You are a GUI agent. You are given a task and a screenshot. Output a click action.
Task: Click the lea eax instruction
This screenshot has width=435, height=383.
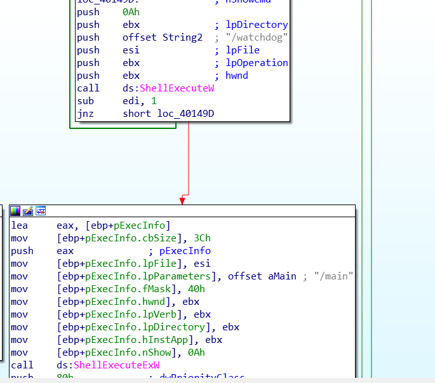pyautogui.click(x=91, y=225)
